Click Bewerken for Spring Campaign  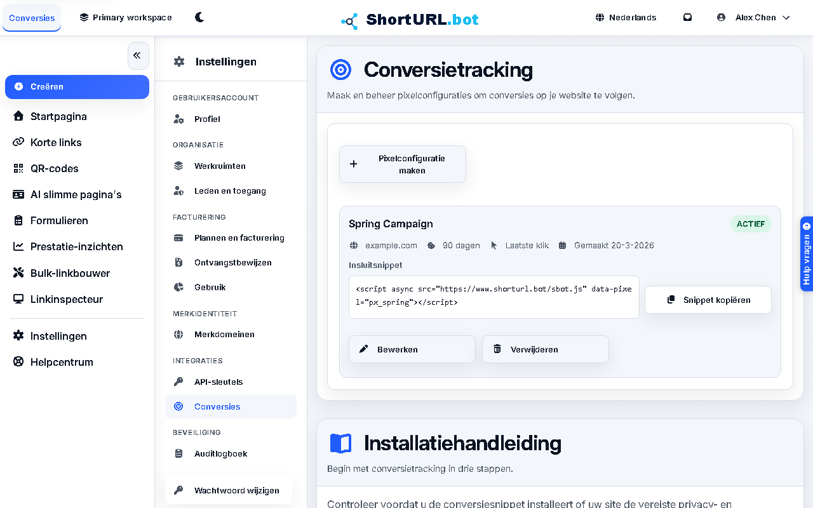point(412,349)
